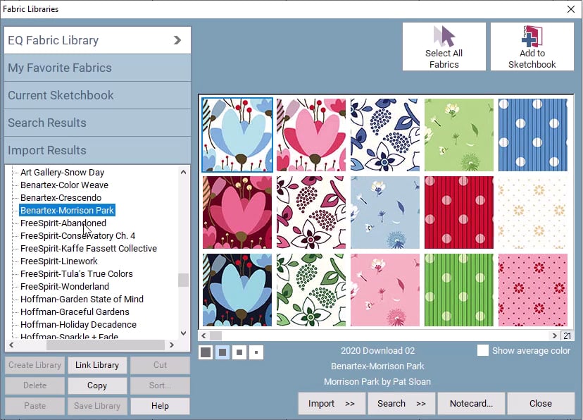Select FreeSpirit-Kaffe Fassett Collective library
The image size is (583, 420).
click(89, 248)
